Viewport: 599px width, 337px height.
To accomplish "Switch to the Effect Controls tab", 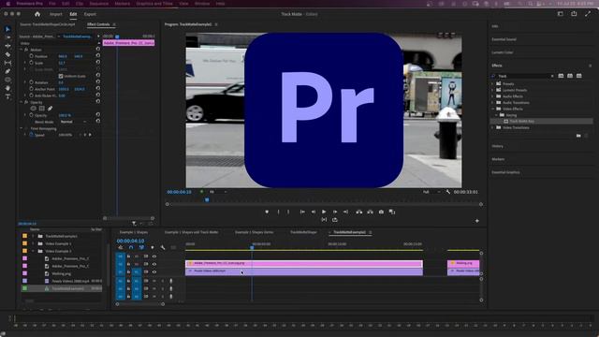I will 98,24.
